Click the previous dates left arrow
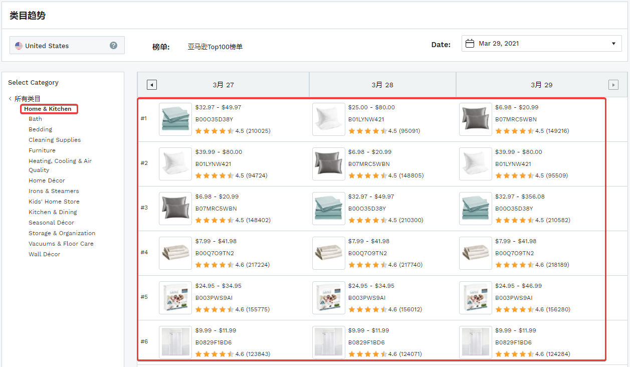 coord(152,85)
